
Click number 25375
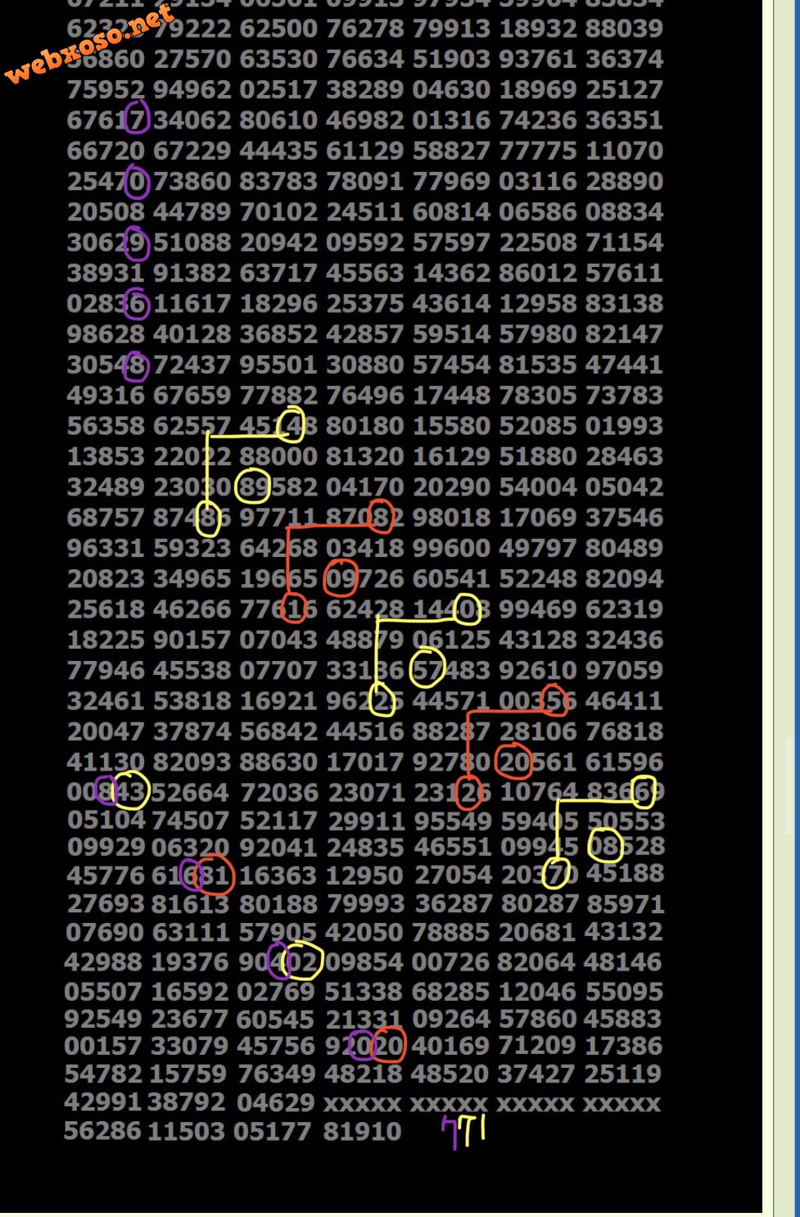[365, 304]
